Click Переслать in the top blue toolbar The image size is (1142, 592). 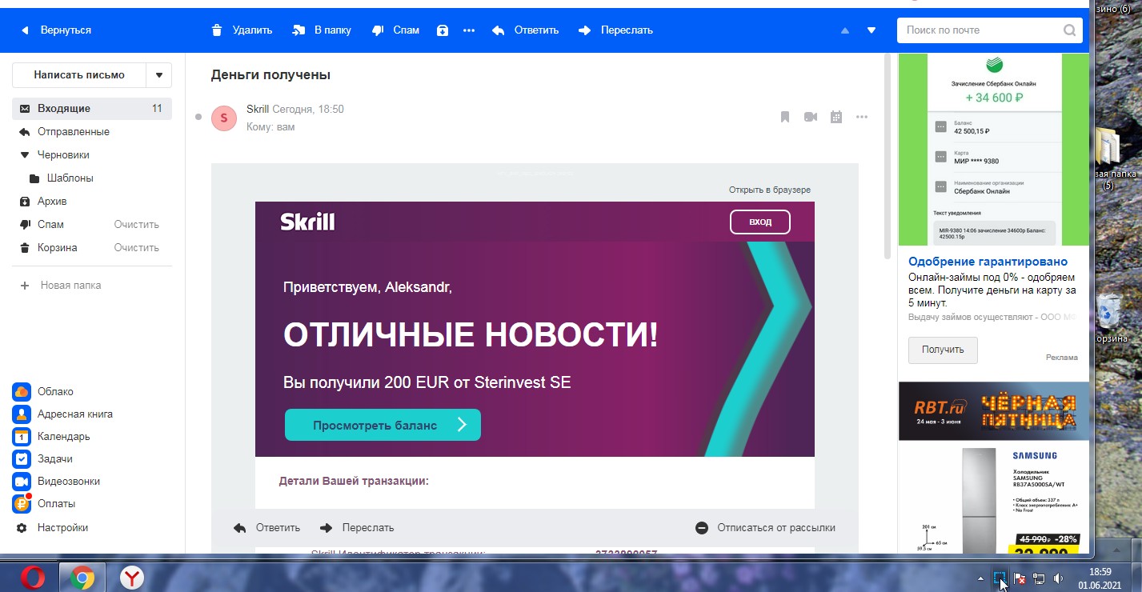click(x=615, y=30)
